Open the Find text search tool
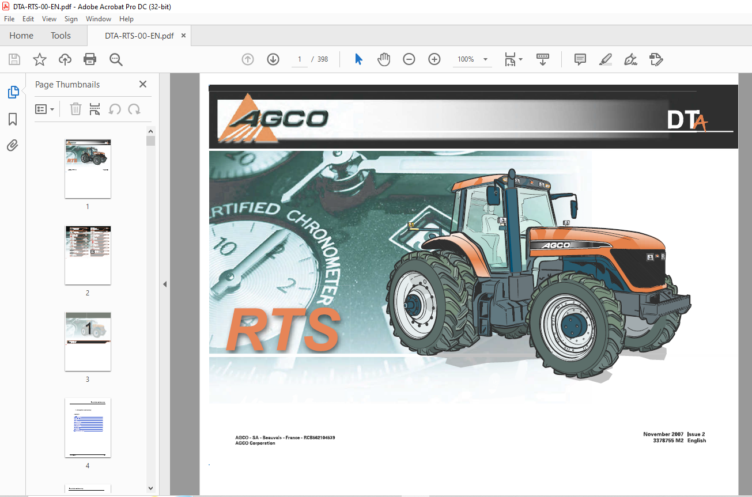The image size is (752, 497). (116, 59)
